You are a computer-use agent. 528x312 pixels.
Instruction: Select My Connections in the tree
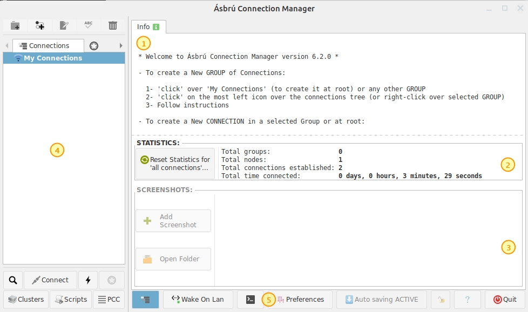[x=52, y=58]
